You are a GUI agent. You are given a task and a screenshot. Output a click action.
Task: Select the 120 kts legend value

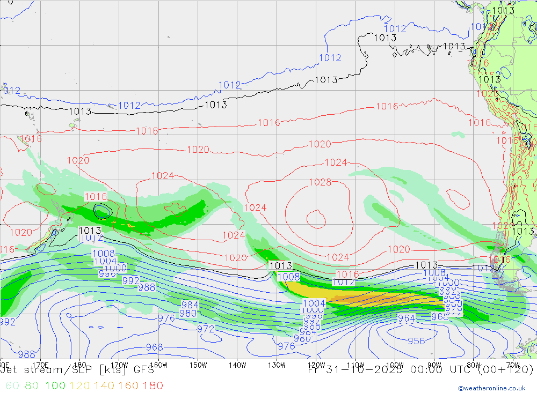(79, 385)
